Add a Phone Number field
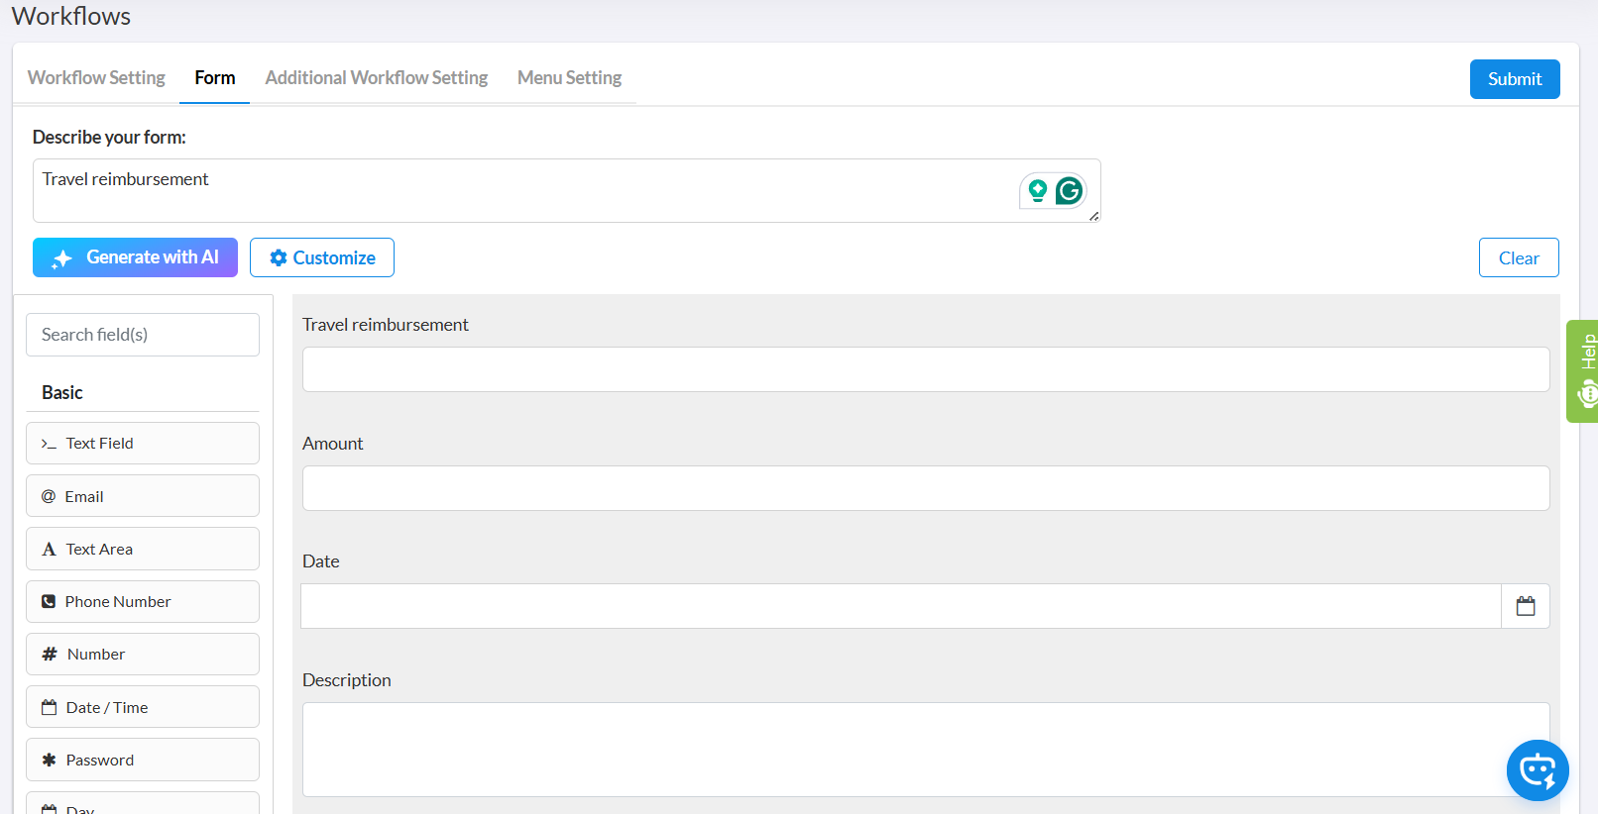 tap(143, 602)
